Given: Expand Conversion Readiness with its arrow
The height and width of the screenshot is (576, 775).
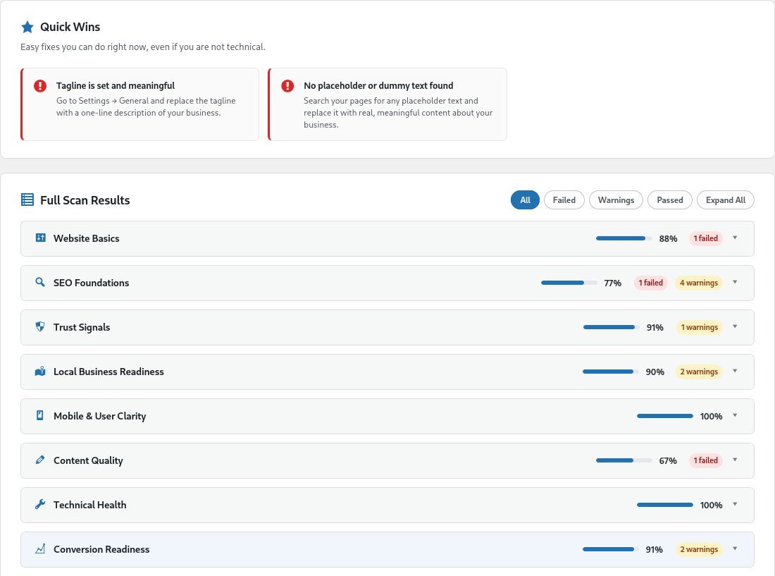Looking at the screenshot, I should (x=735, y=549).
